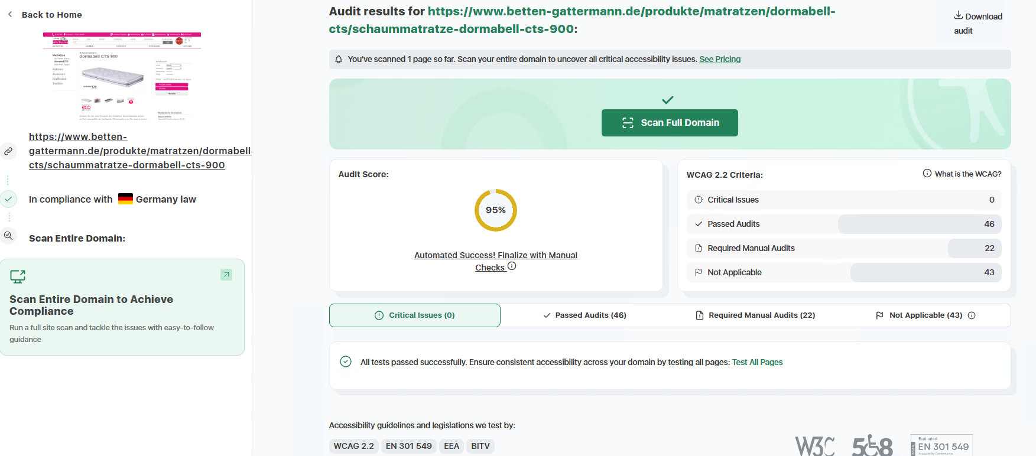
Task: Click the Scan Entire Domain to Achieve Compliance card
Action: (122, 307)
